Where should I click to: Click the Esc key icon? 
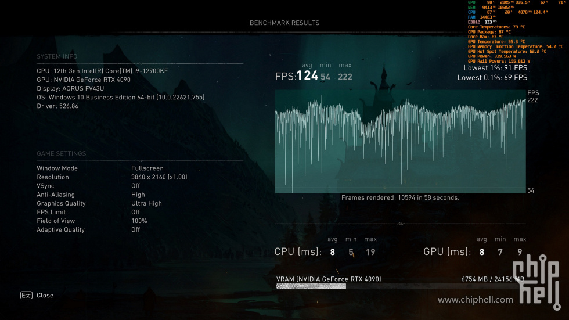coord(26,296)
